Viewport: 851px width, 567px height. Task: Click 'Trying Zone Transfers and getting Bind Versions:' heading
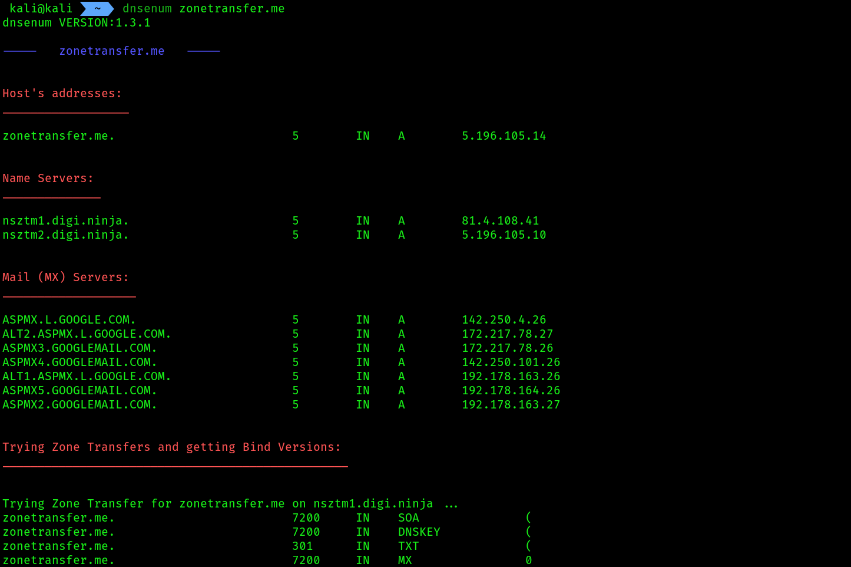click(x=171, y=447)
